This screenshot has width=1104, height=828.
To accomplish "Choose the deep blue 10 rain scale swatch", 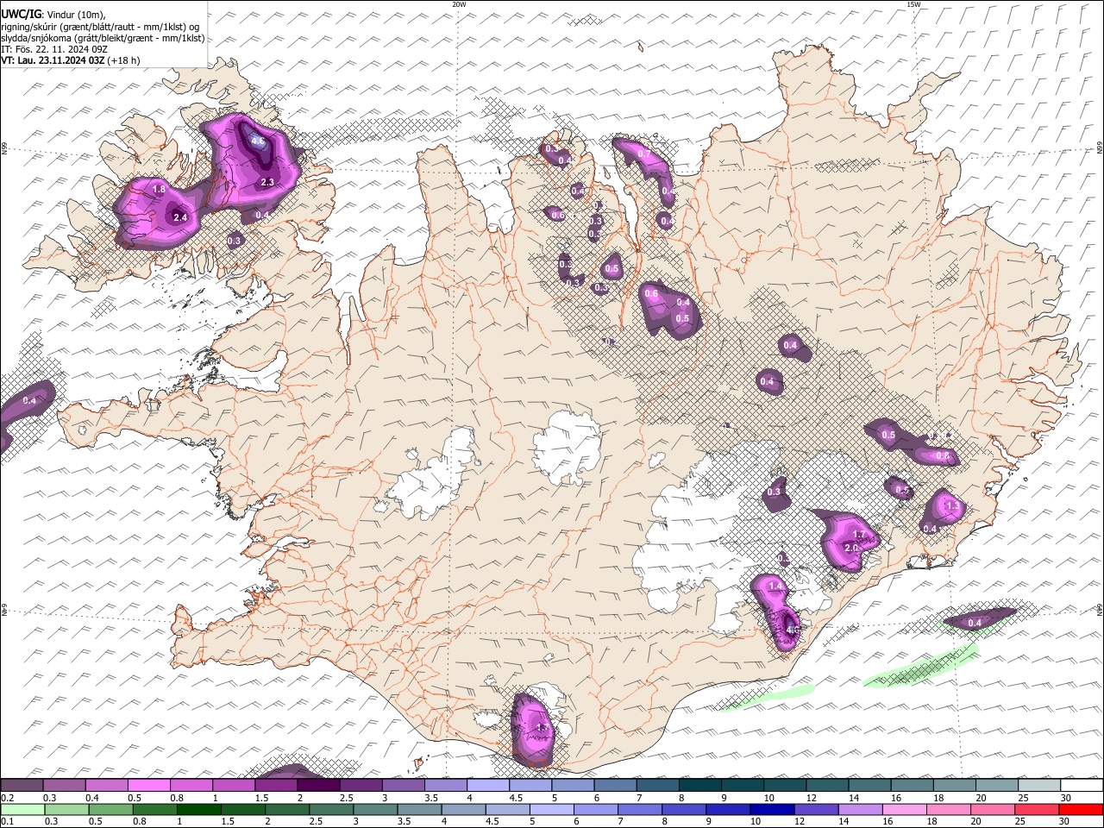I will (x=772, y=809).
